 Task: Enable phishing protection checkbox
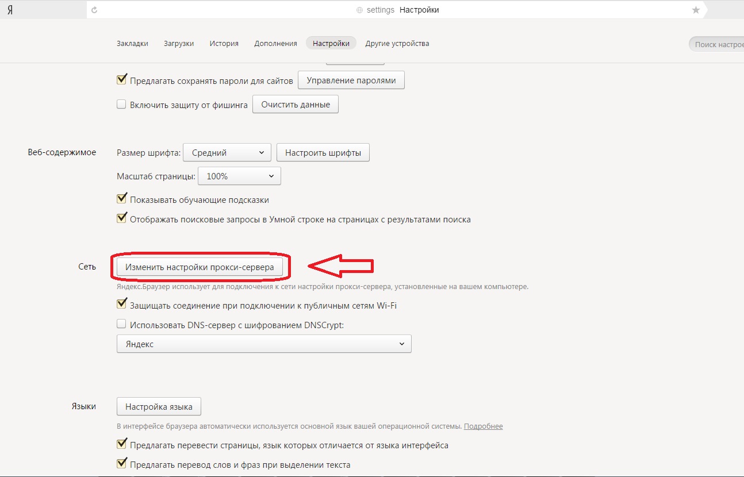[x=121, y=105]
